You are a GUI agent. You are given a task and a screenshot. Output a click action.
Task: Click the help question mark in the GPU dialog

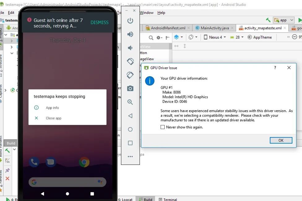275,68
